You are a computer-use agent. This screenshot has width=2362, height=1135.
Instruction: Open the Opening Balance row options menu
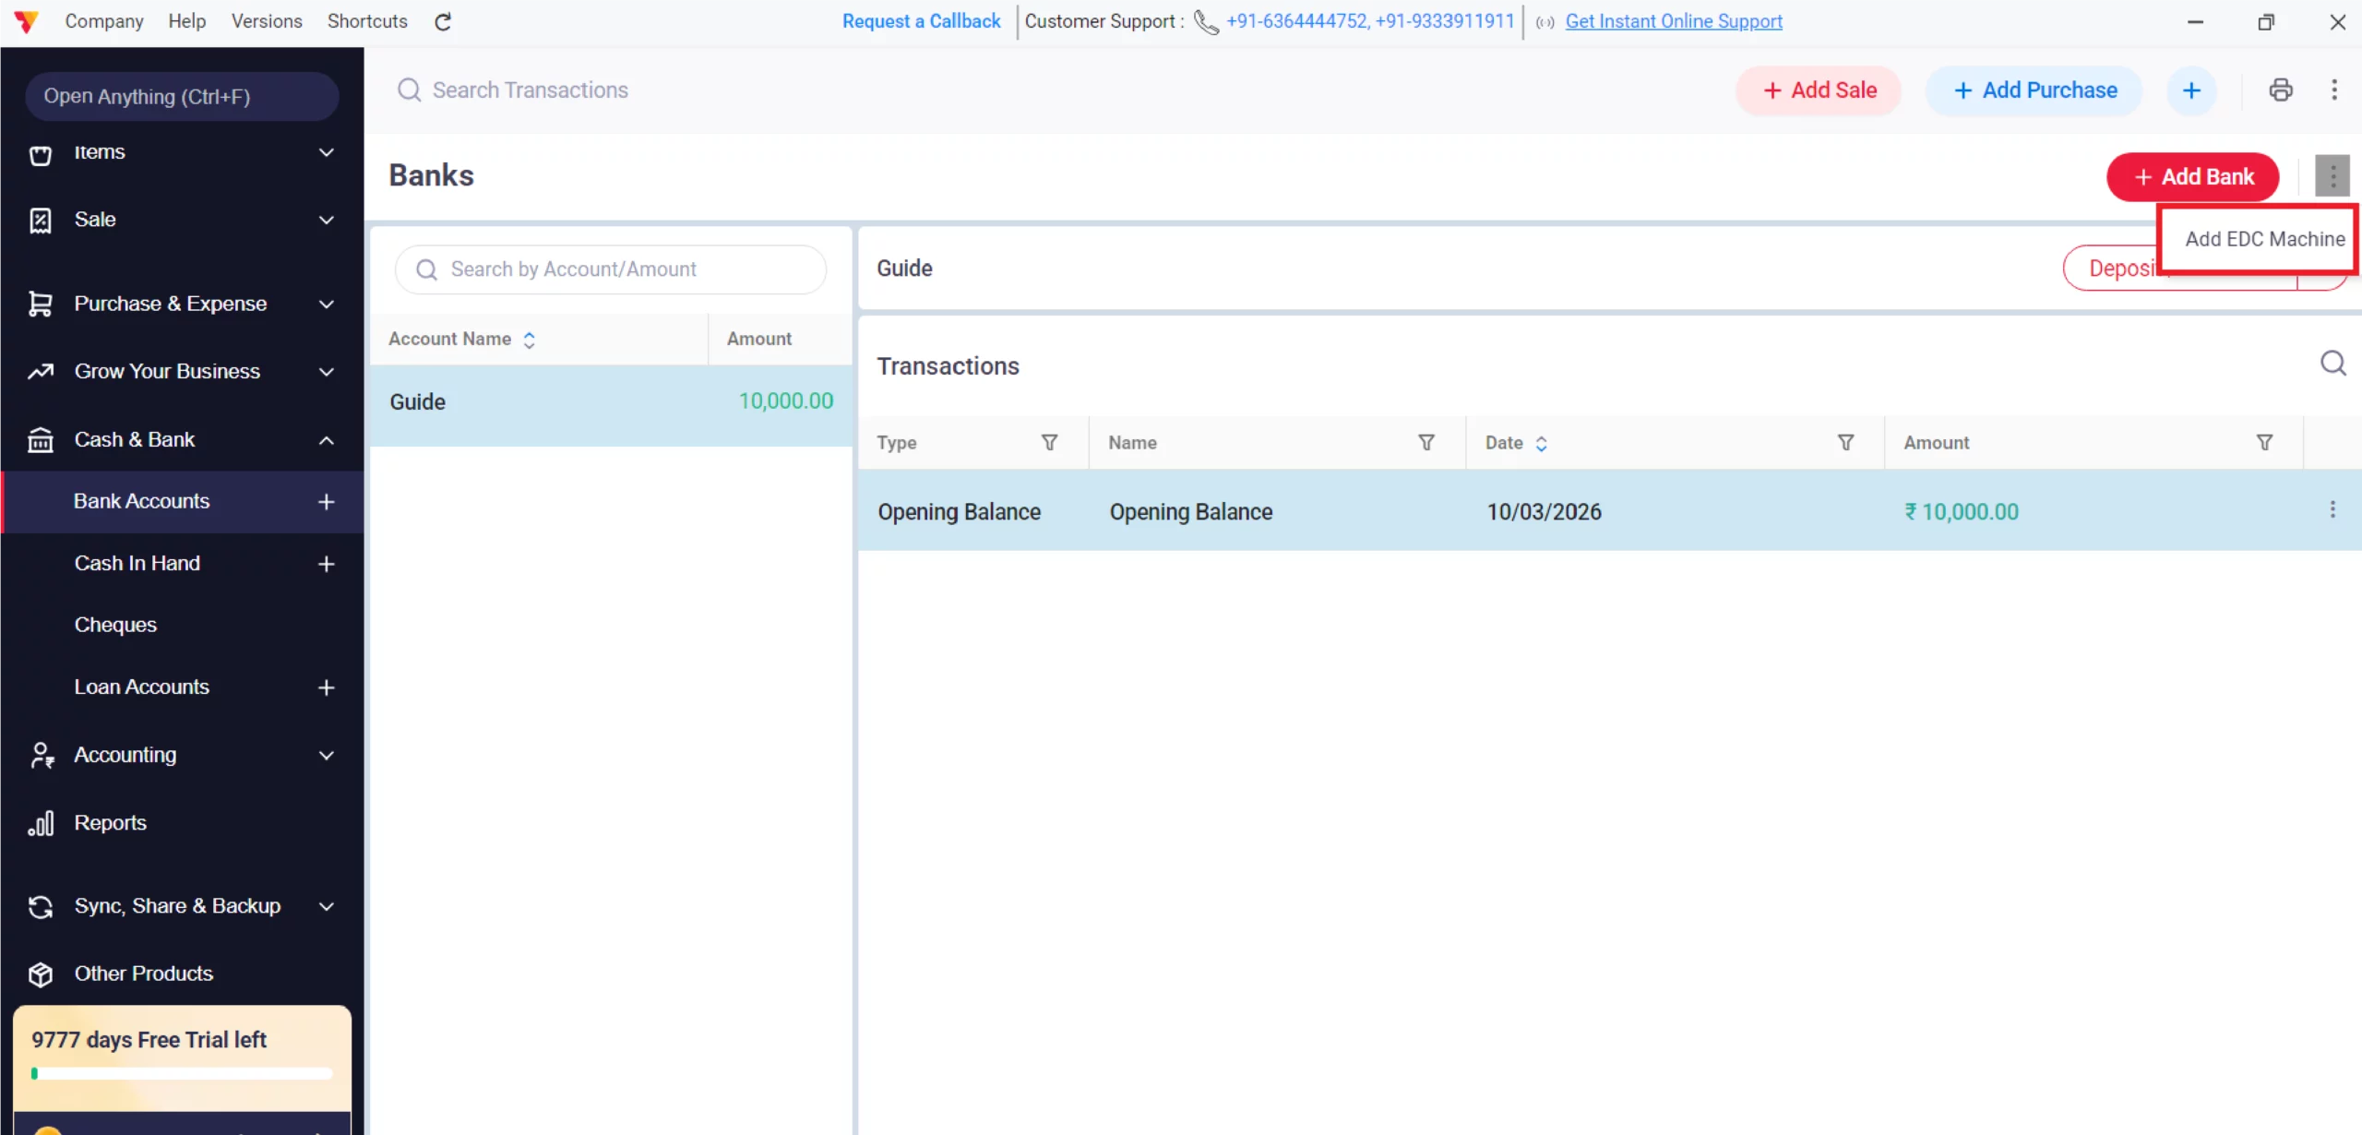[2332, 510]
